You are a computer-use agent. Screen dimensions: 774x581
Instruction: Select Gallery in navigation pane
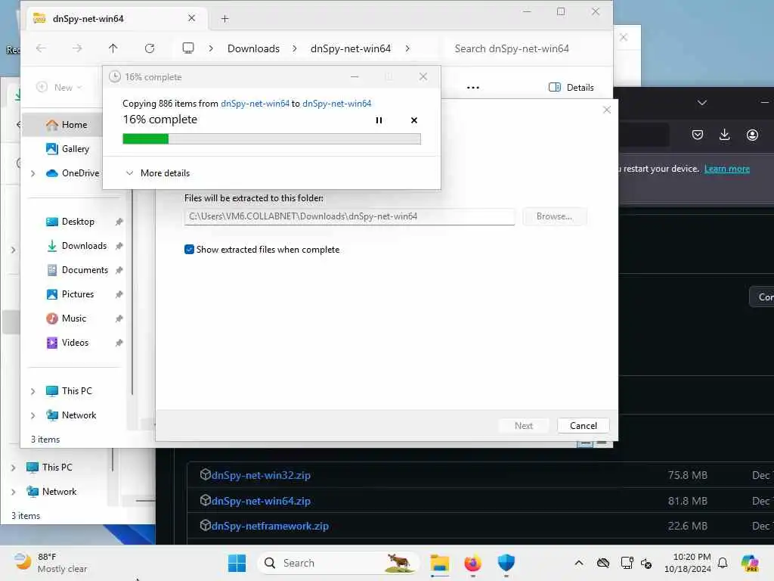(67, 149)
